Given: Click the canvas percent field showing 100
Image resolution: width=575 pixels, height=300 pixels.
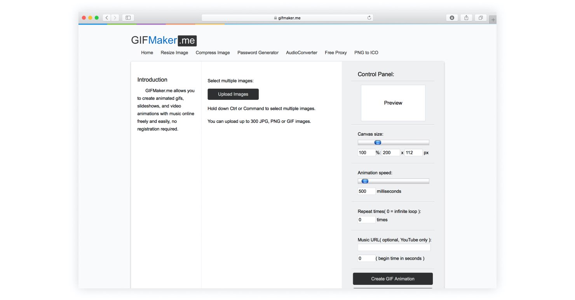Looking at the screenshot, I should [366, 153].
